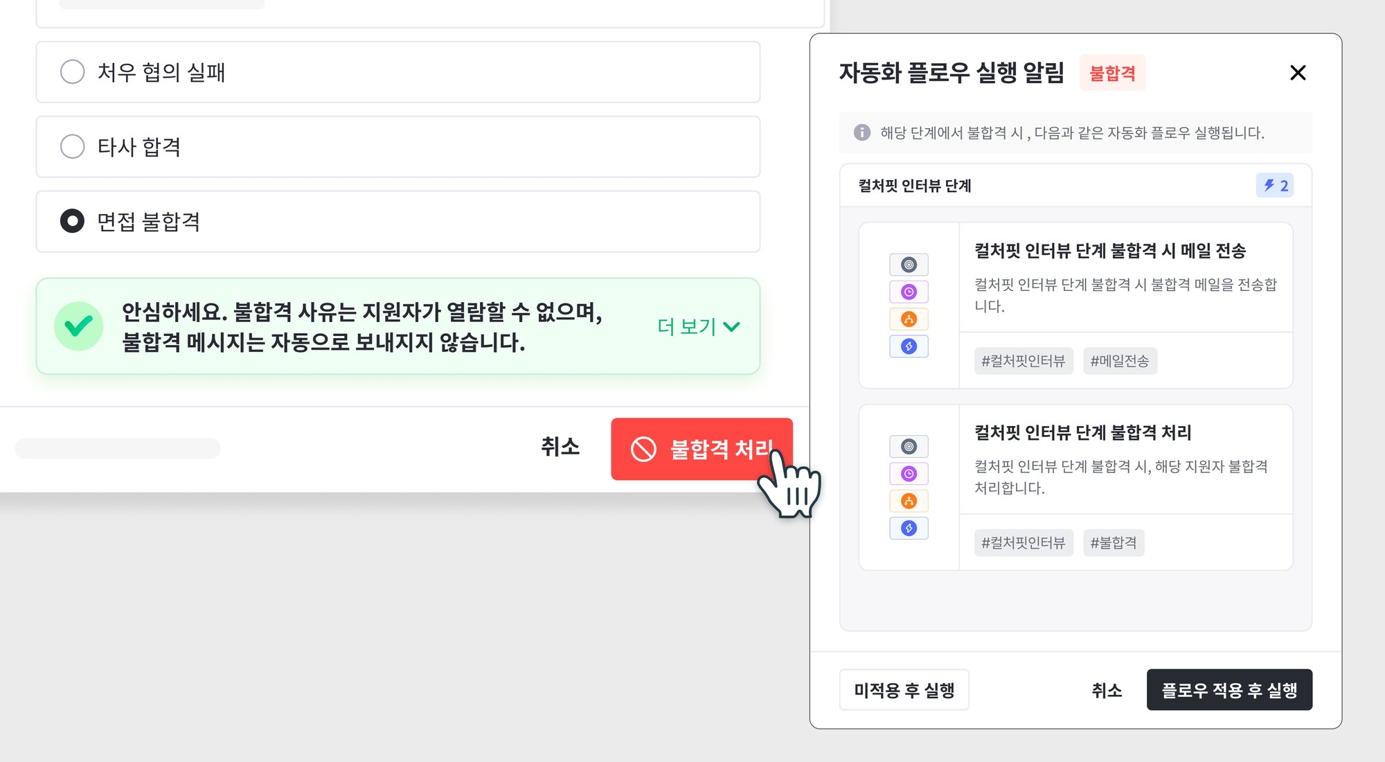Image resolution: width=1385 pixels, height=762 pixels.
Task: Click purple clock icon in 불합격 처리 flow card
Action: [x=909, y=474]
